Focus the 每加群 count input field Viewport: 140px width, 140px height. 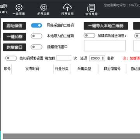pyautogui.click(x=64, y=58)
